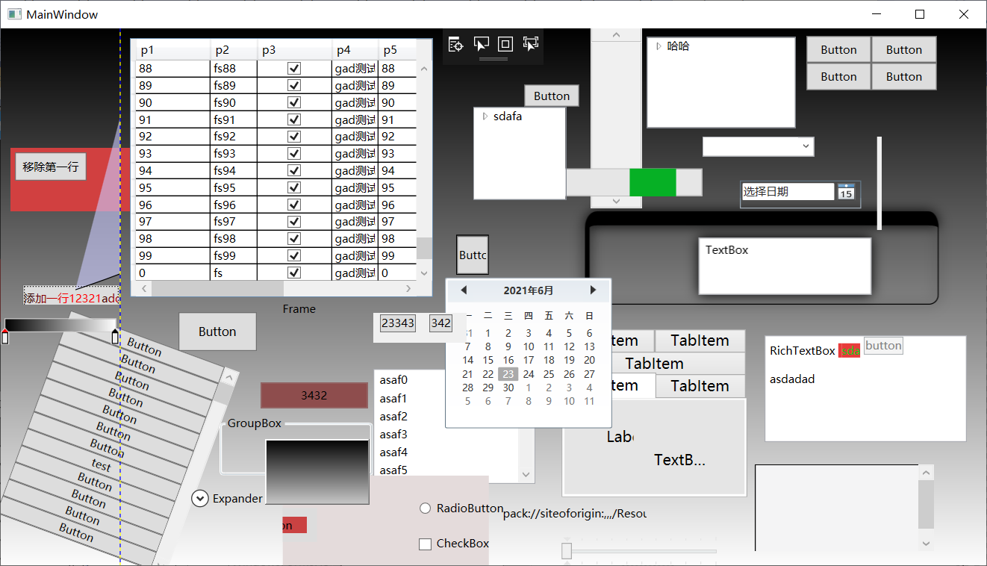Click the asaf list scroll down arrow

point(526,475)
